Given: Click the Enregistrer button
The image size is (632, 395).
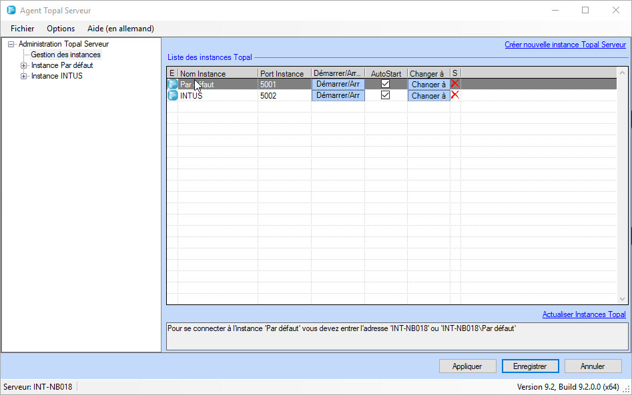Looking at the screenshot, I should tap(531, 366).
